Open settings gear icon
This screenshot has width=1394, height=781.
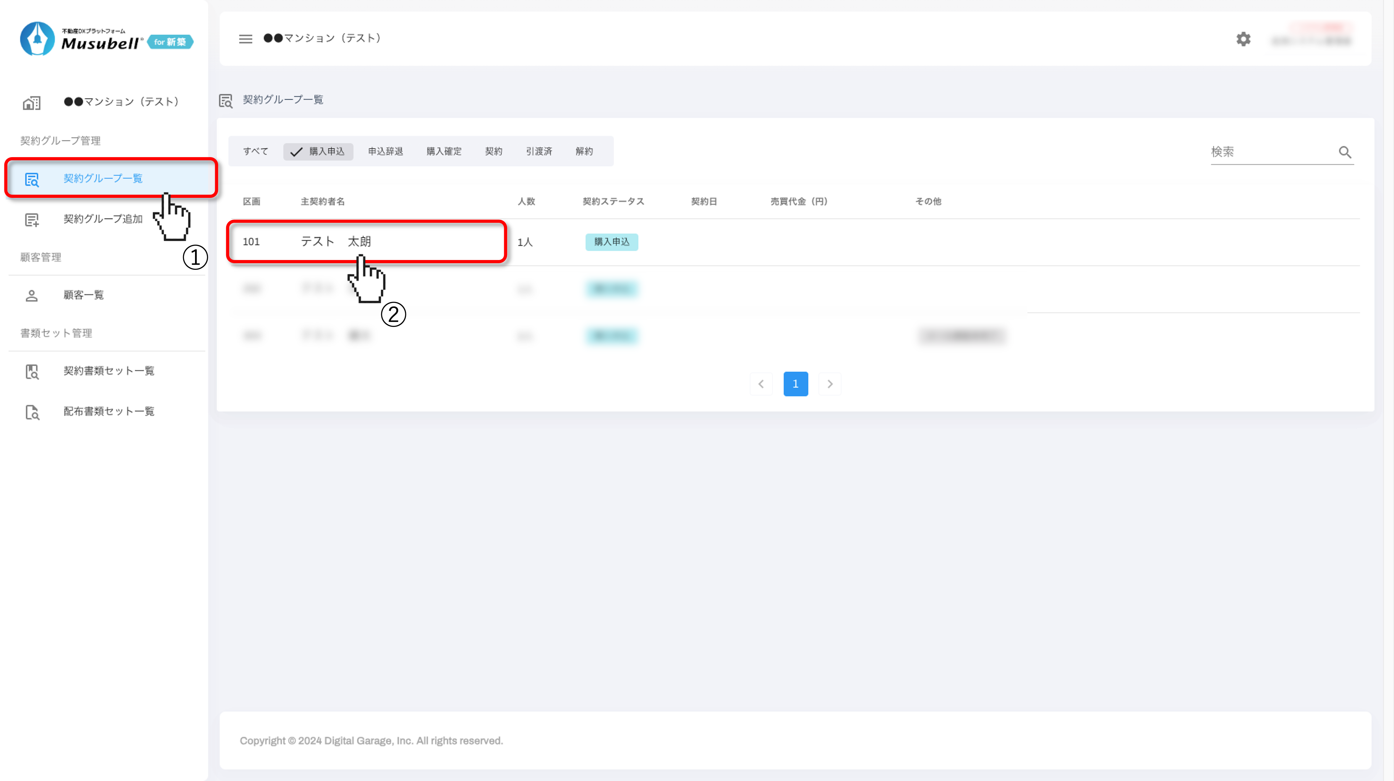[1243, 39]
